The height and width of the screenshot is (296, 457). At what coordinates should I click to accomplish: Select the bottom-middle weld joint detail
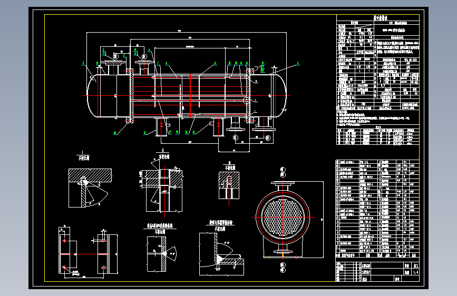click(x=161, y=254)
